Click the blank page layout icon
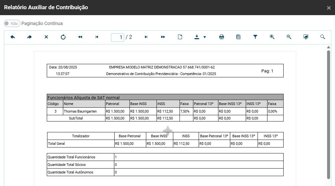 pyautogui.click(x=180, y=37)
